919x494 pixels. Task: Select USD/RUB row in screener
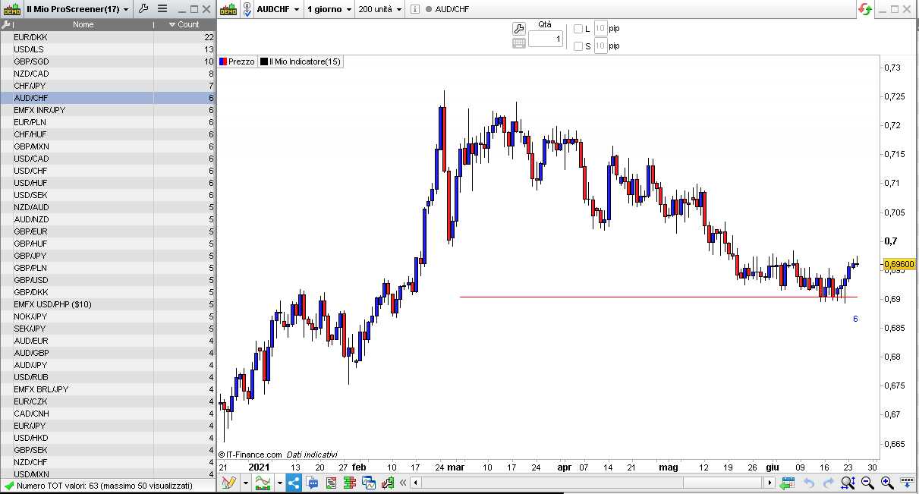pyautogui.click(x=108, y=377)
